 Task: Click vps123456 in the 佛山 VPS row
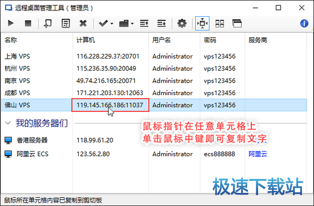[219, 105]
